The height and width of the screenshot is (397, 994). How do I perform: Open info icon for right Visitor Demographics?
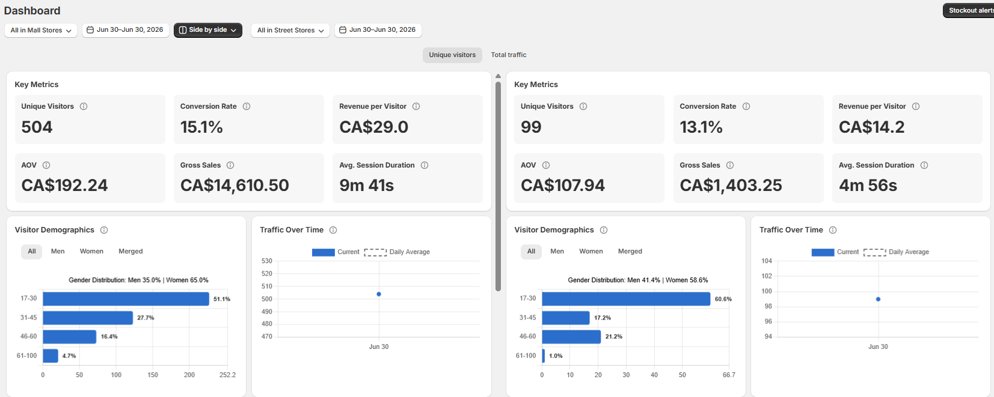(x=604, y=230)
